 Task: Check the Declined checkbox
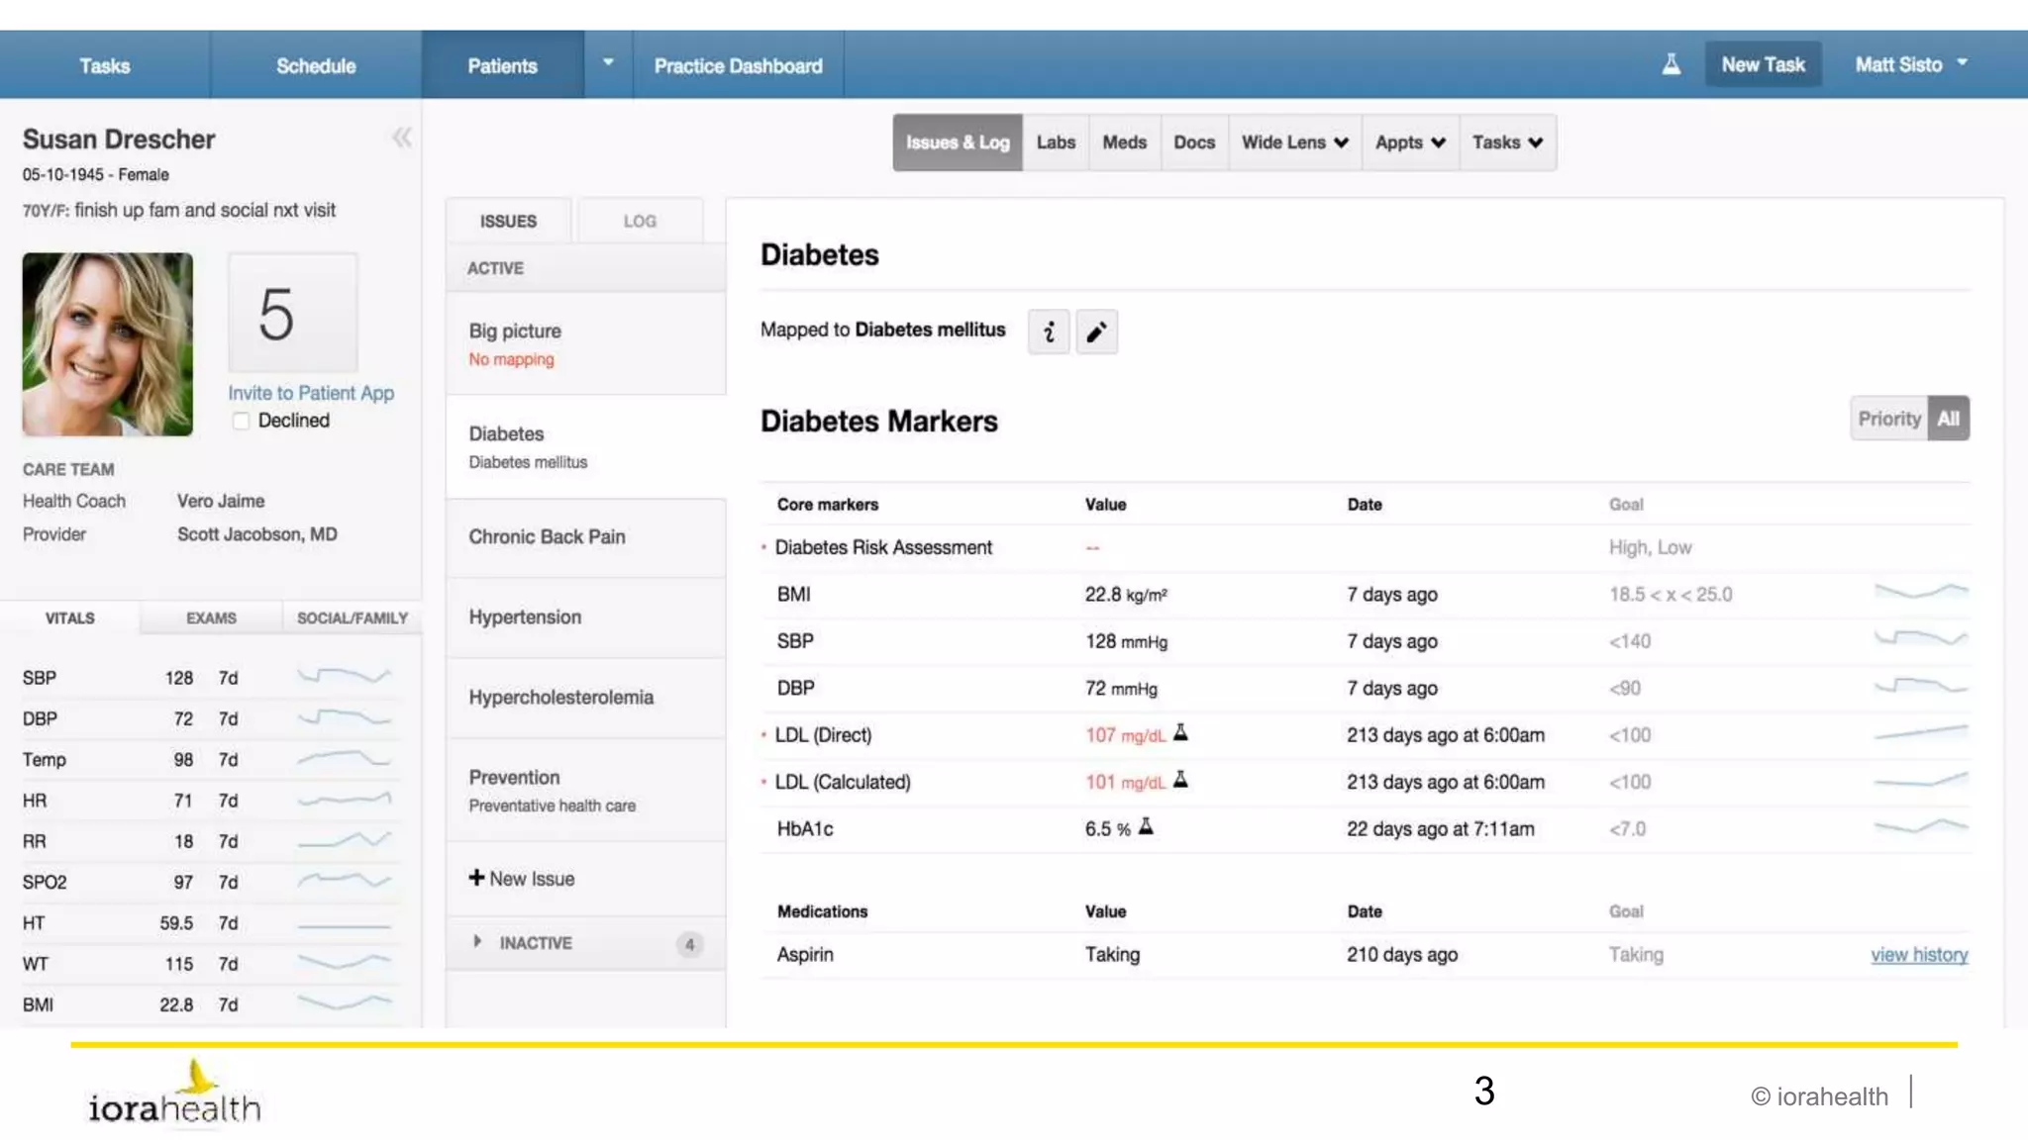tap(241, 421)
